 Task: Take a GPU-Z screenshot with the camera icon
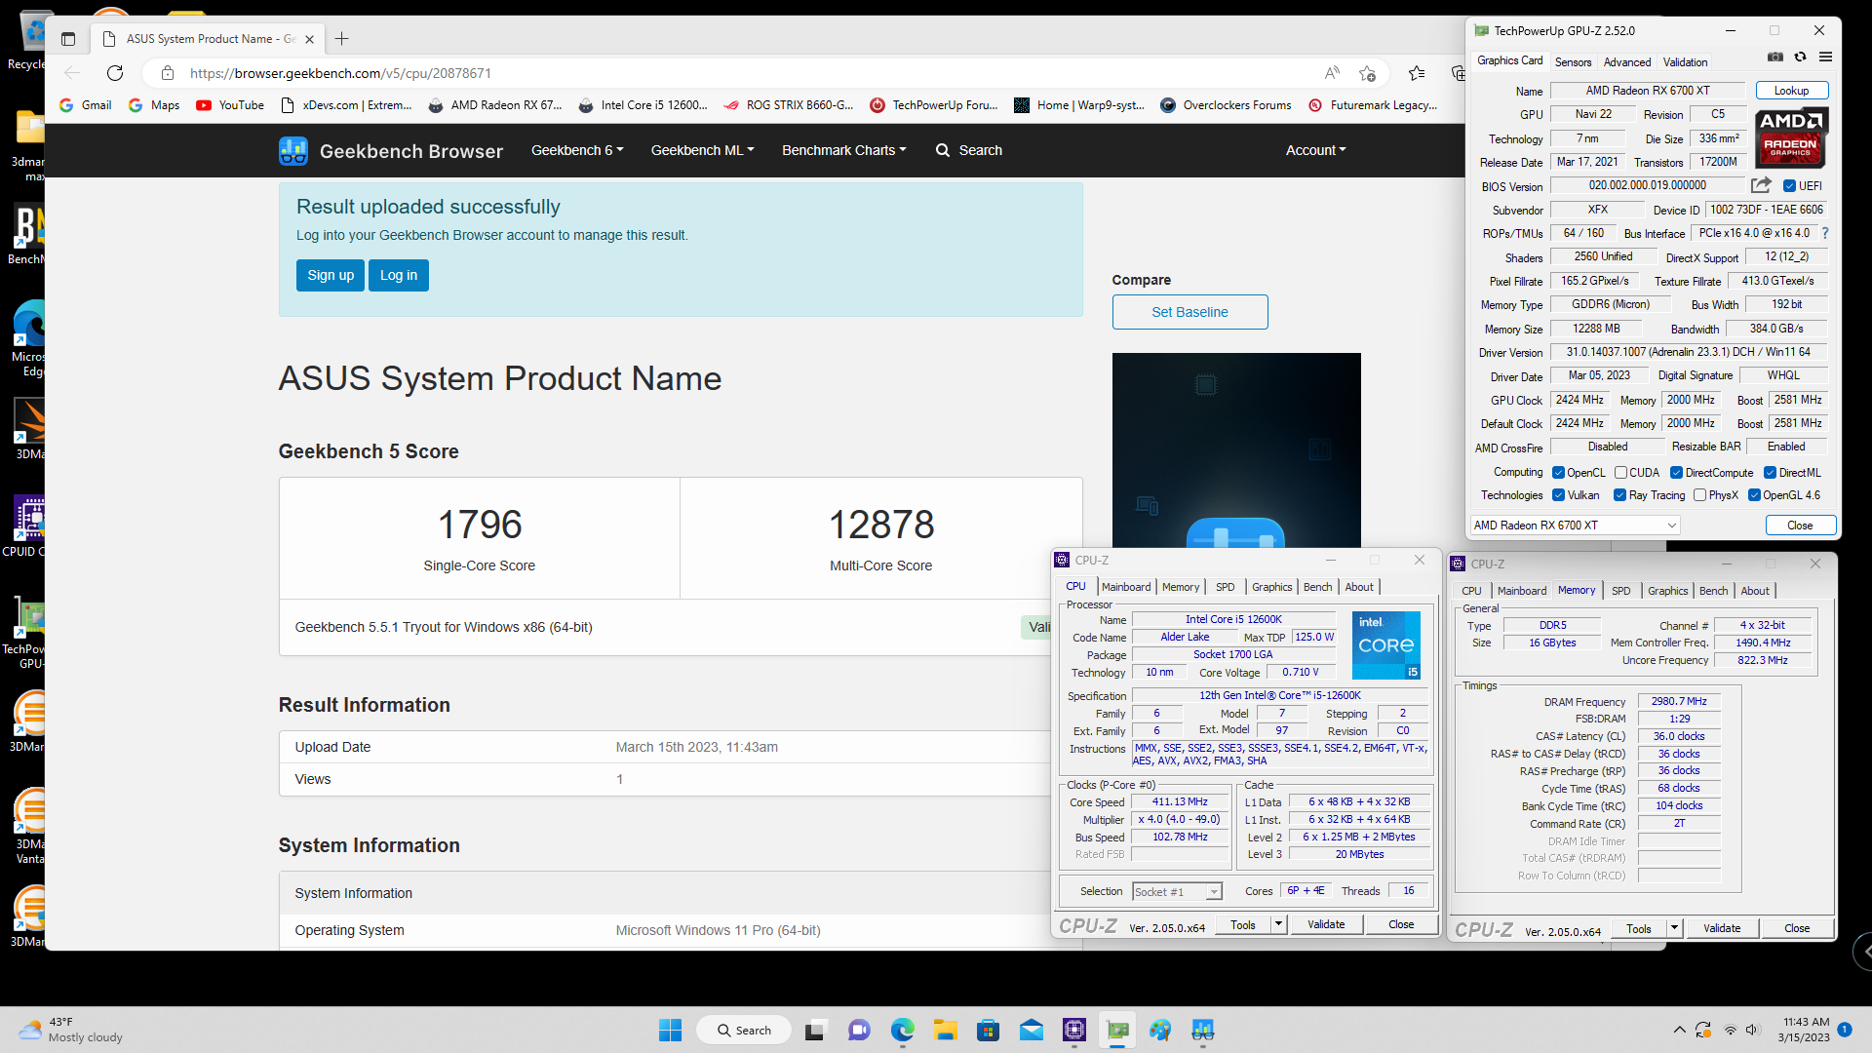pos(1775,58)
